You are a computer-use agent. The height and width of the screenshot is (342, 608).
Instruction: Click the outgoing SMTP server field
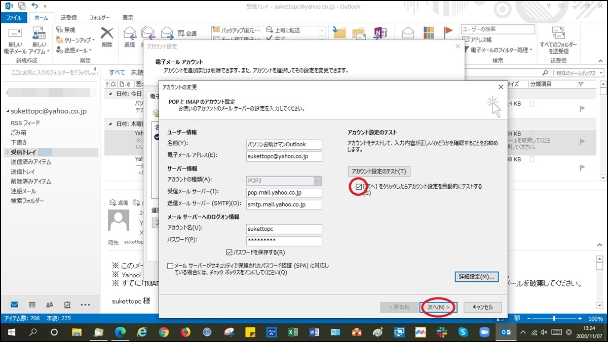284,204
